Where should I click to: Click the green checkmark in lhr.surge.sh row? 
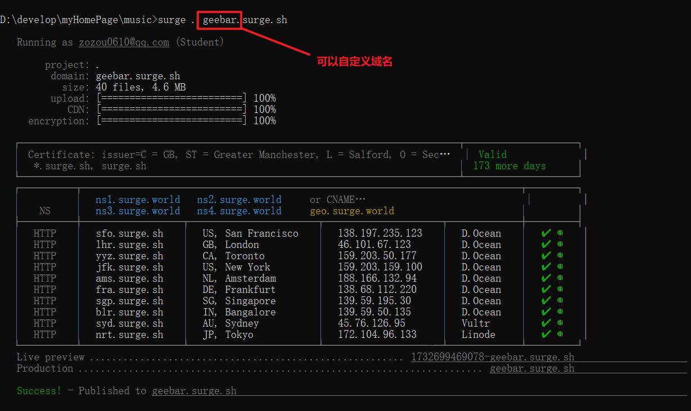pyautogui.click(x=546, y=245)
